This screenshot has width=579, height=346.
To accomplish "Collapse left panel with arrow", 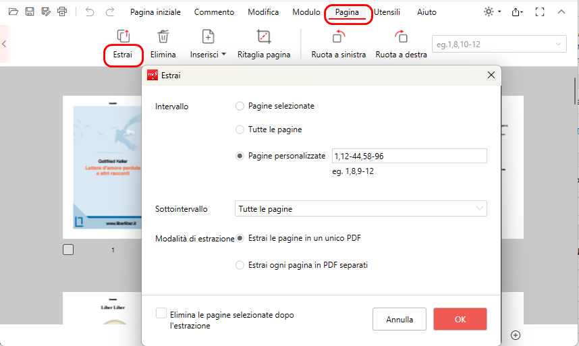I will (x=4, y=44).
